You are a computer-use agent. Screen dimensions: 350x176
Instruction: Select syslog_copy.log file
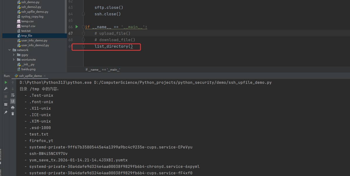(32, 17)
